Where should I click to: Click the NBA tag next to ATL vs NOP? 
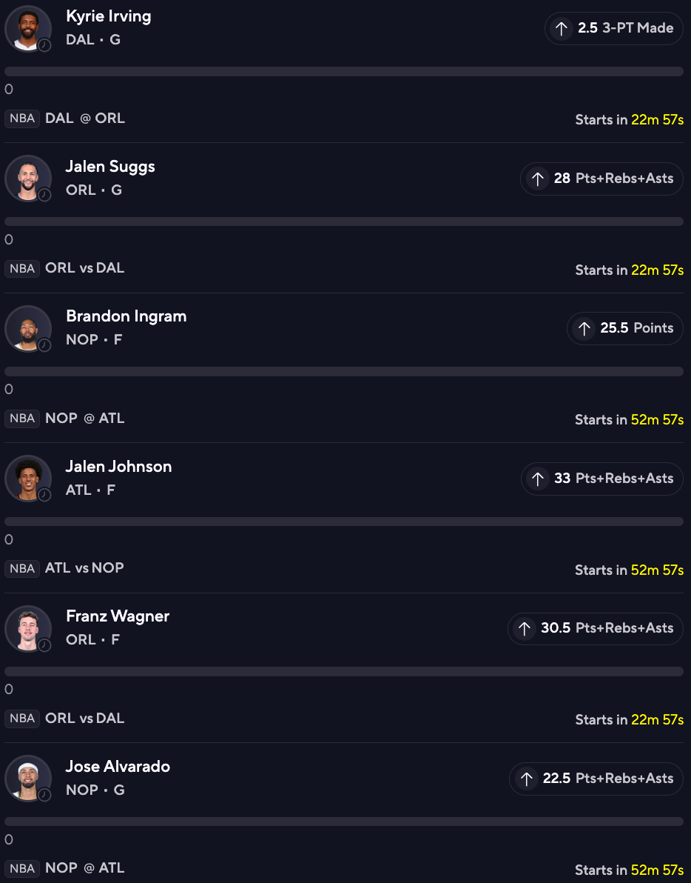coord(22,568)
